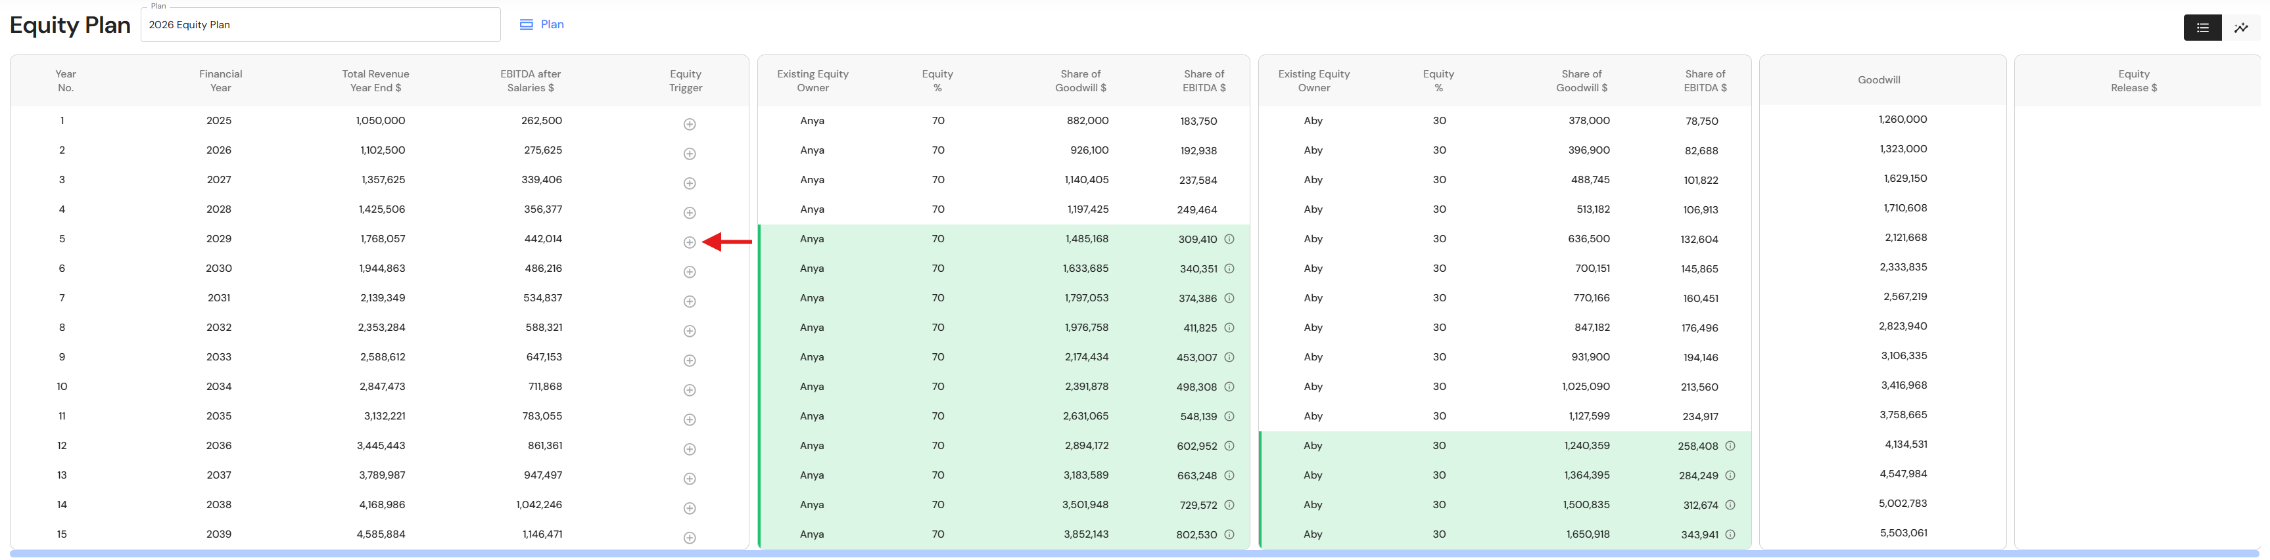View info icon next to 802,530 EBITDA
Viewport: 2270px width, 560px height.
1229,534
